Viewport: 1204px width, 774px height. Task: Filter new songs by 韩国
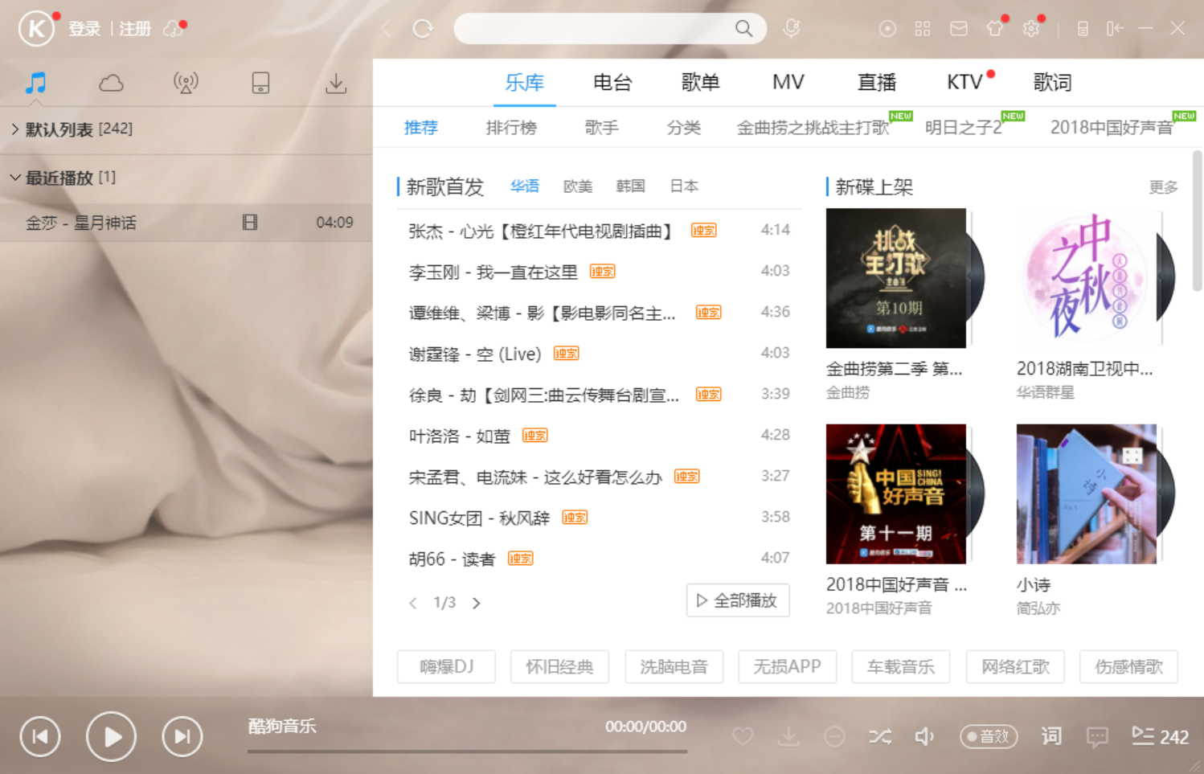[x=631, y=186]
